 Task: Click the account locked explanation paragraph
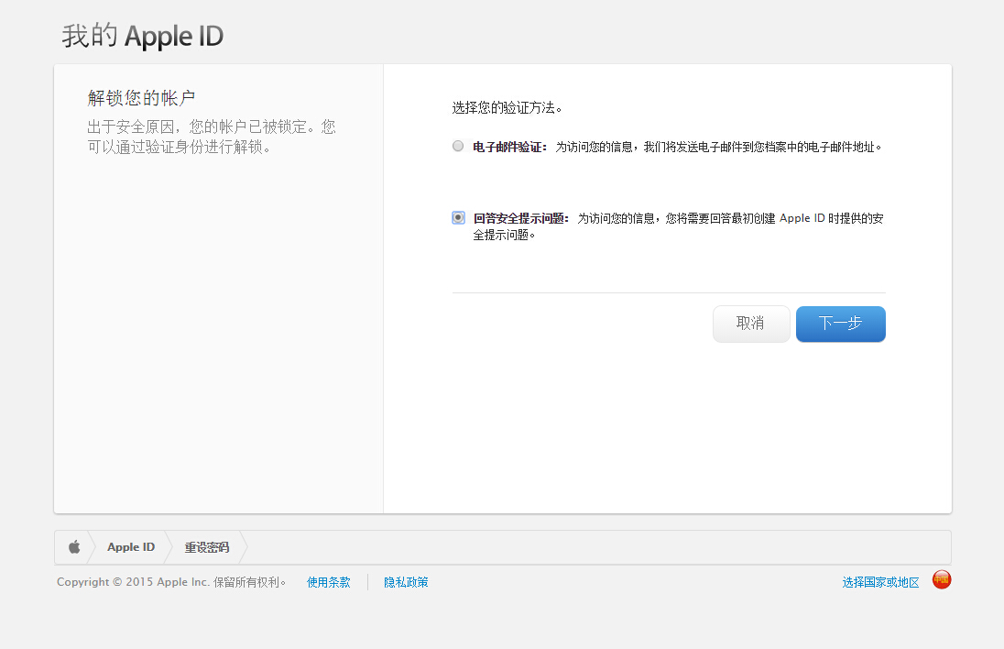tap(212, 137)
